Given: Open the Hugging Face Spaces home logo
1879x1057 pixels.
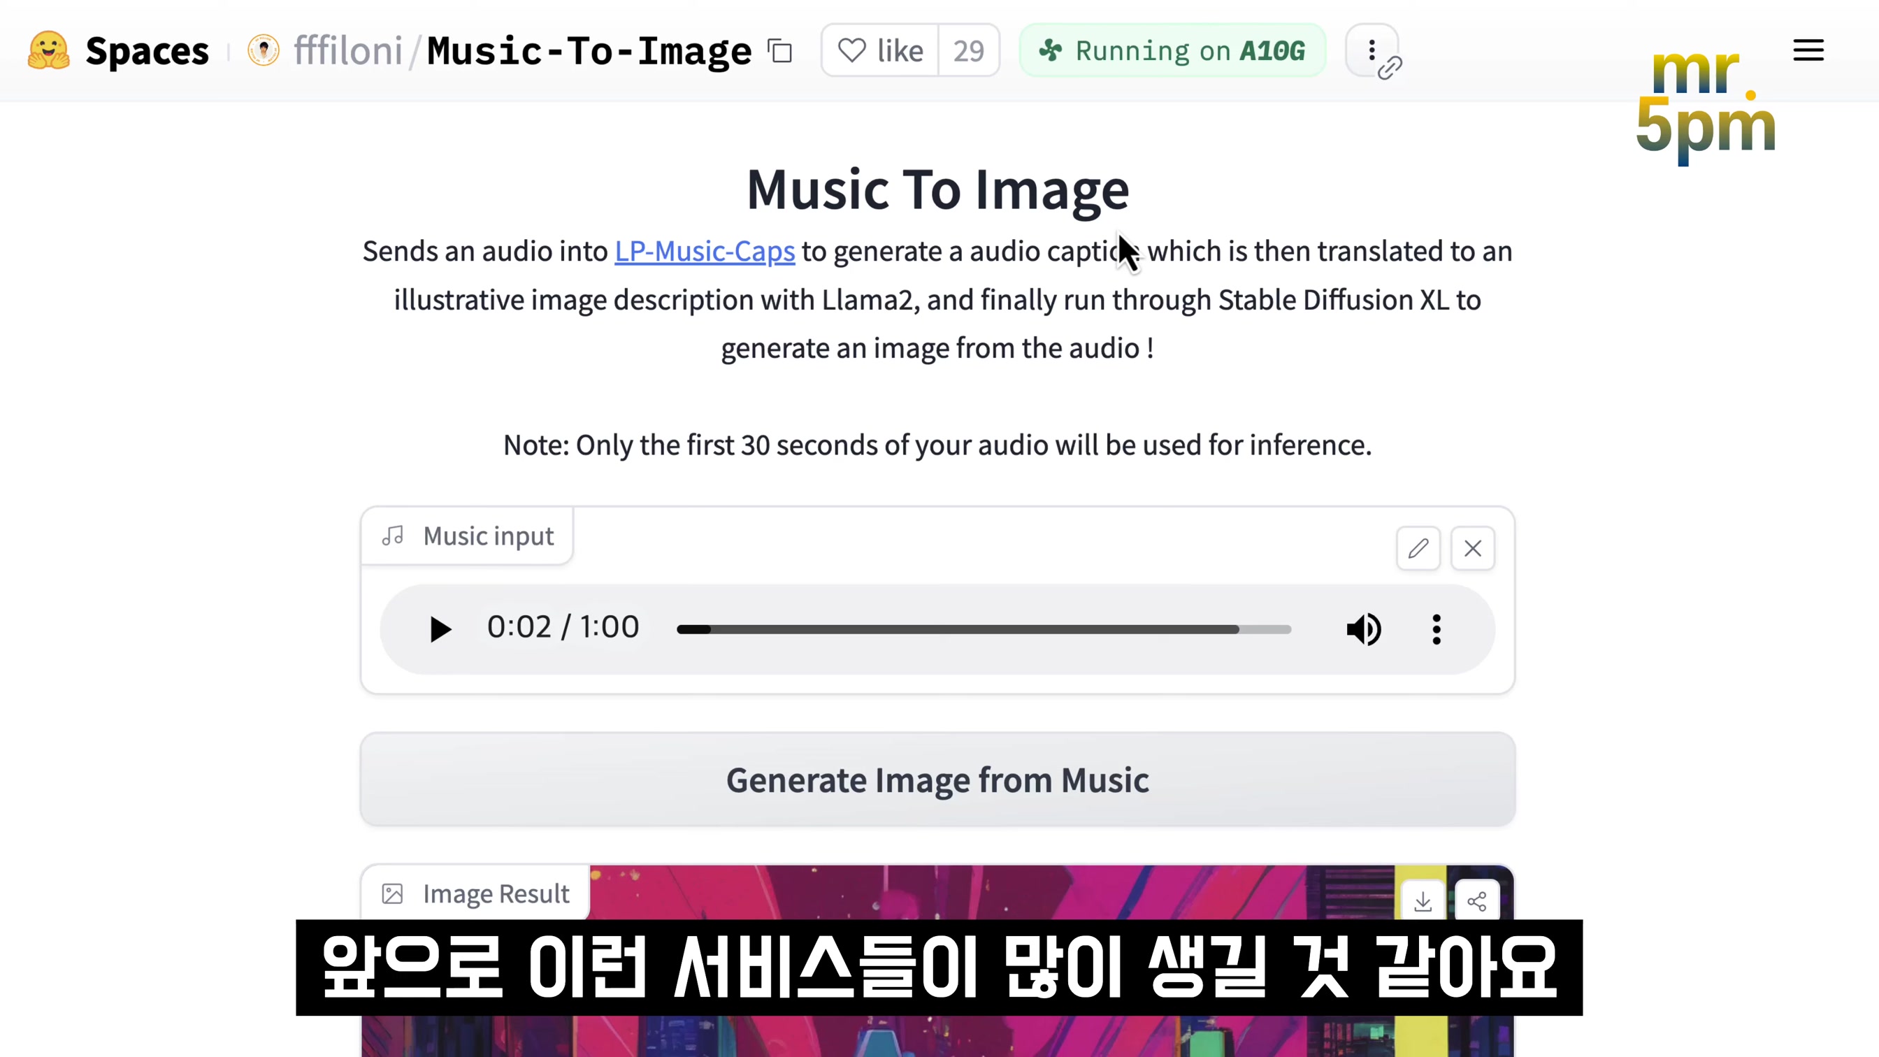Looking at the screenshot, I should coord(48,50).
